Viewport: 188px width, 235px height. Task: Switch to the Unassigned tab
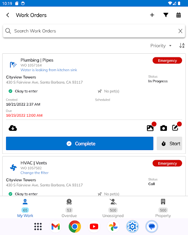click(113, 208)
